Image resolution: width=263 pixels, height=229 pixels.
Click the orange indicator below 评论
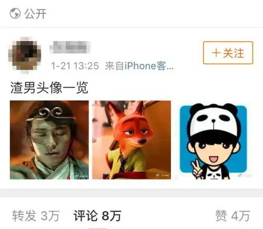[x=97, y=228]
